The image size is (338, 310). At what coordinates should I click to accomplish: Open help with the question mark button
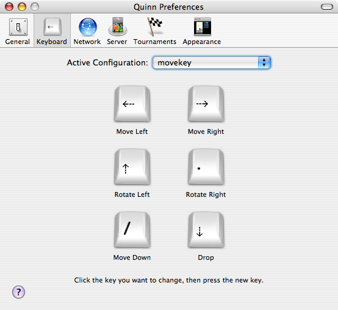[18, 292]
